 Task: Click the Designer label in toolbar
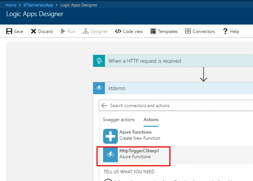pos(99,32)
